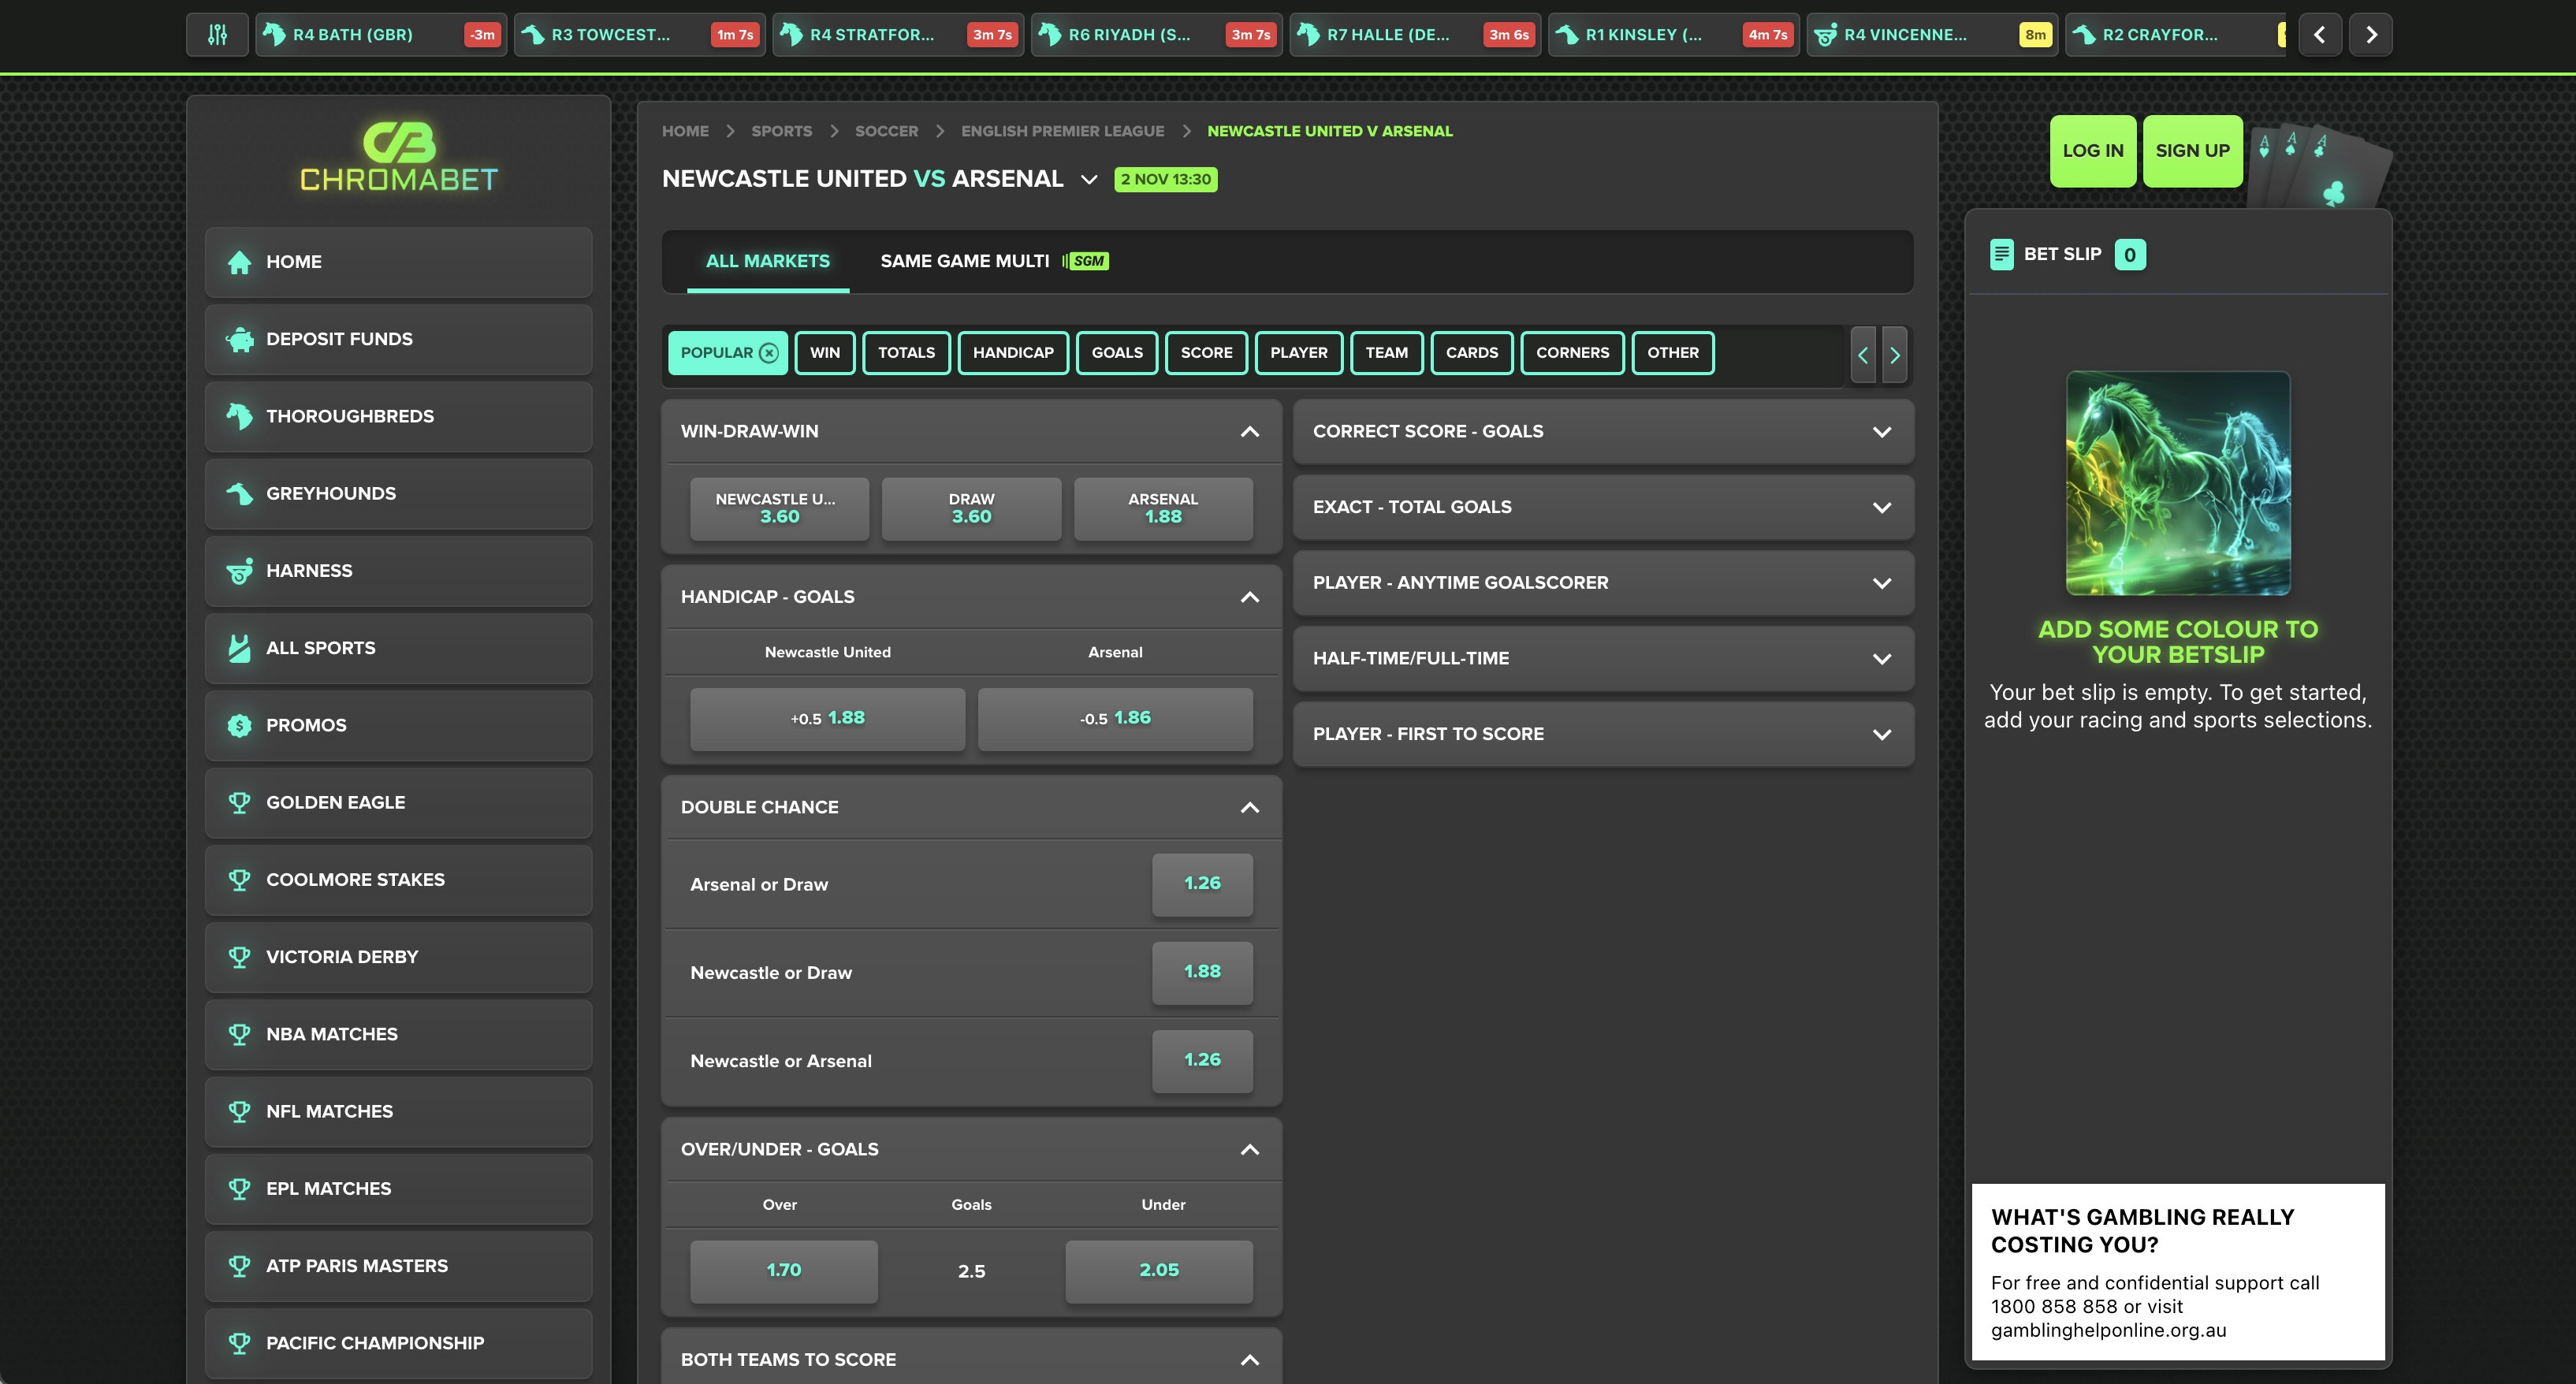The width and height of the screenshot is (2576, 1384).
Task: Click the Promos dollar badge icon
Action: (x=239, y=725)
